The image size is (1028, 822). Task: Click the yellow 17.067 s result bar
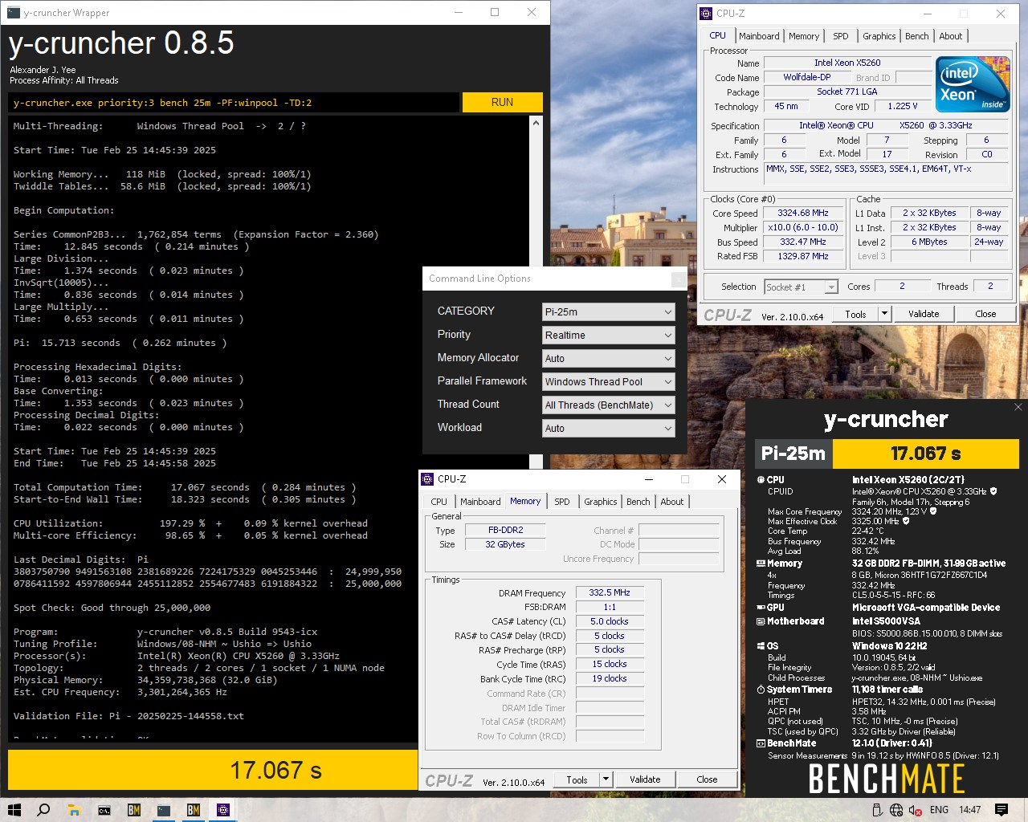click(213, 771)
